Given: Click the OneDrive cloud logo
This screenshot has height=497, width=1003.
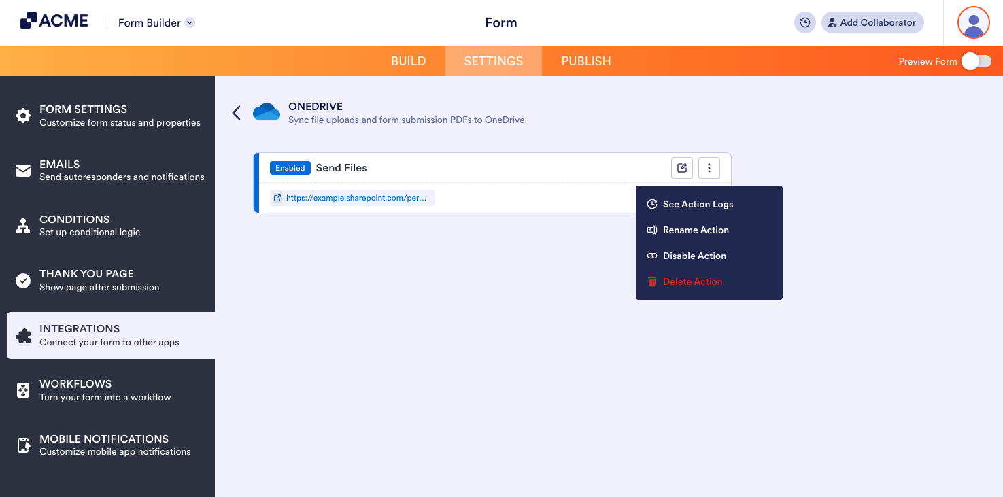Looking at the screenshot, I should (267, 112).
